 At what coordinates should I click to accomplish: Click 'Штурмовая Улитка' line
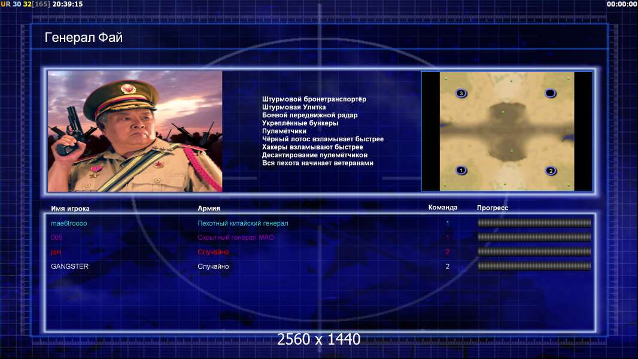294,107
